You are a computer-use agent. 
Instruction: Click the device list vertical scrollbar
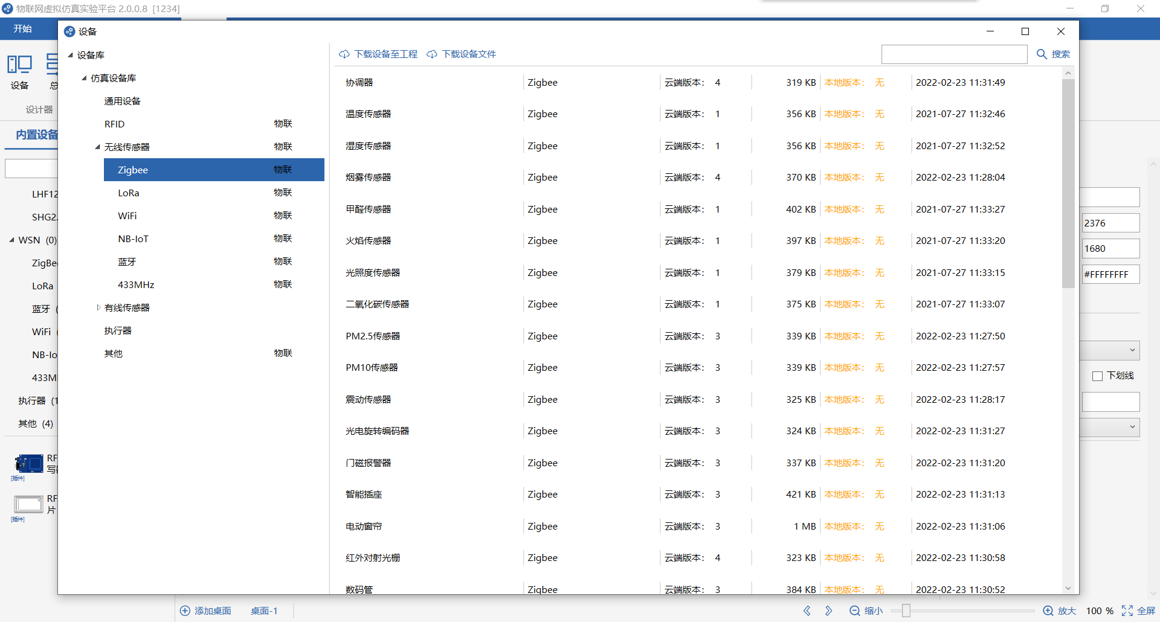(x=1068, y=183)
